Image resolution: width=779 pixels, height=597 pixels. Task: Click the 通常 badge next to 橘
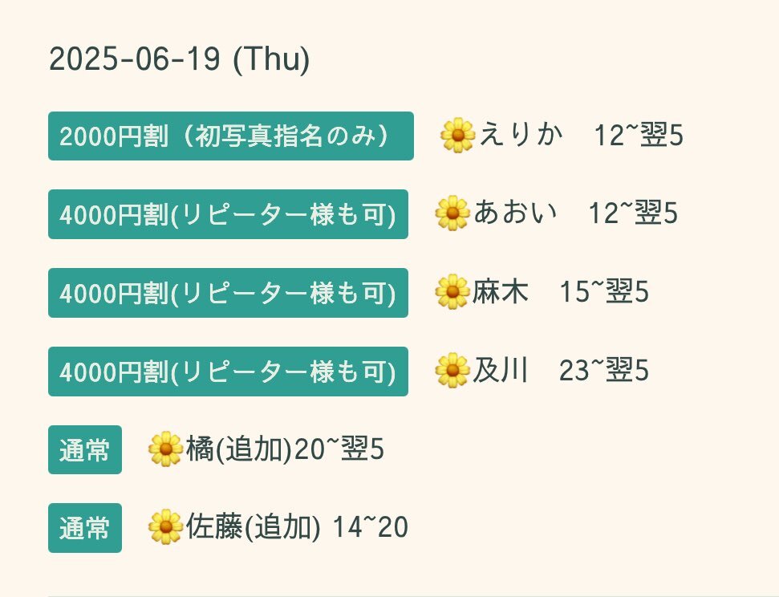(85, 449)
